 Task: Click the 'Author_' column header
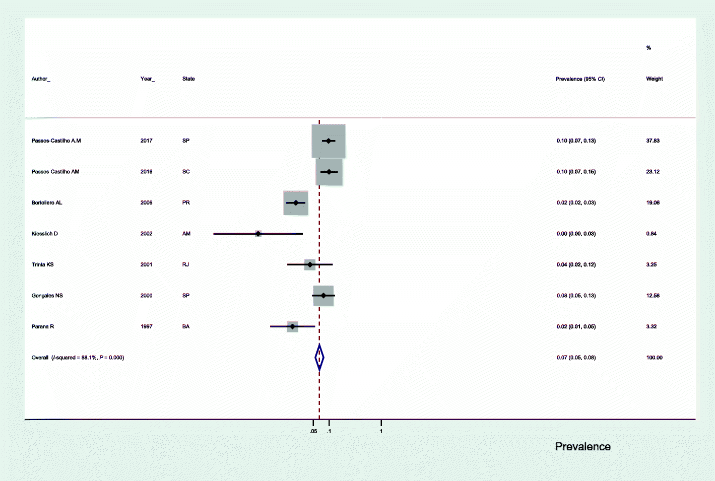[x=41, y=79]
